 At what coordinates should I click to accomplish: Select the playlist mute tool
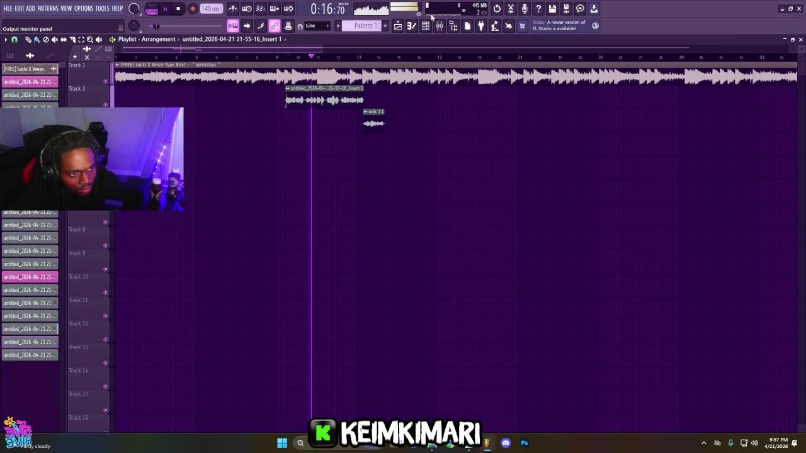[54, 39]
